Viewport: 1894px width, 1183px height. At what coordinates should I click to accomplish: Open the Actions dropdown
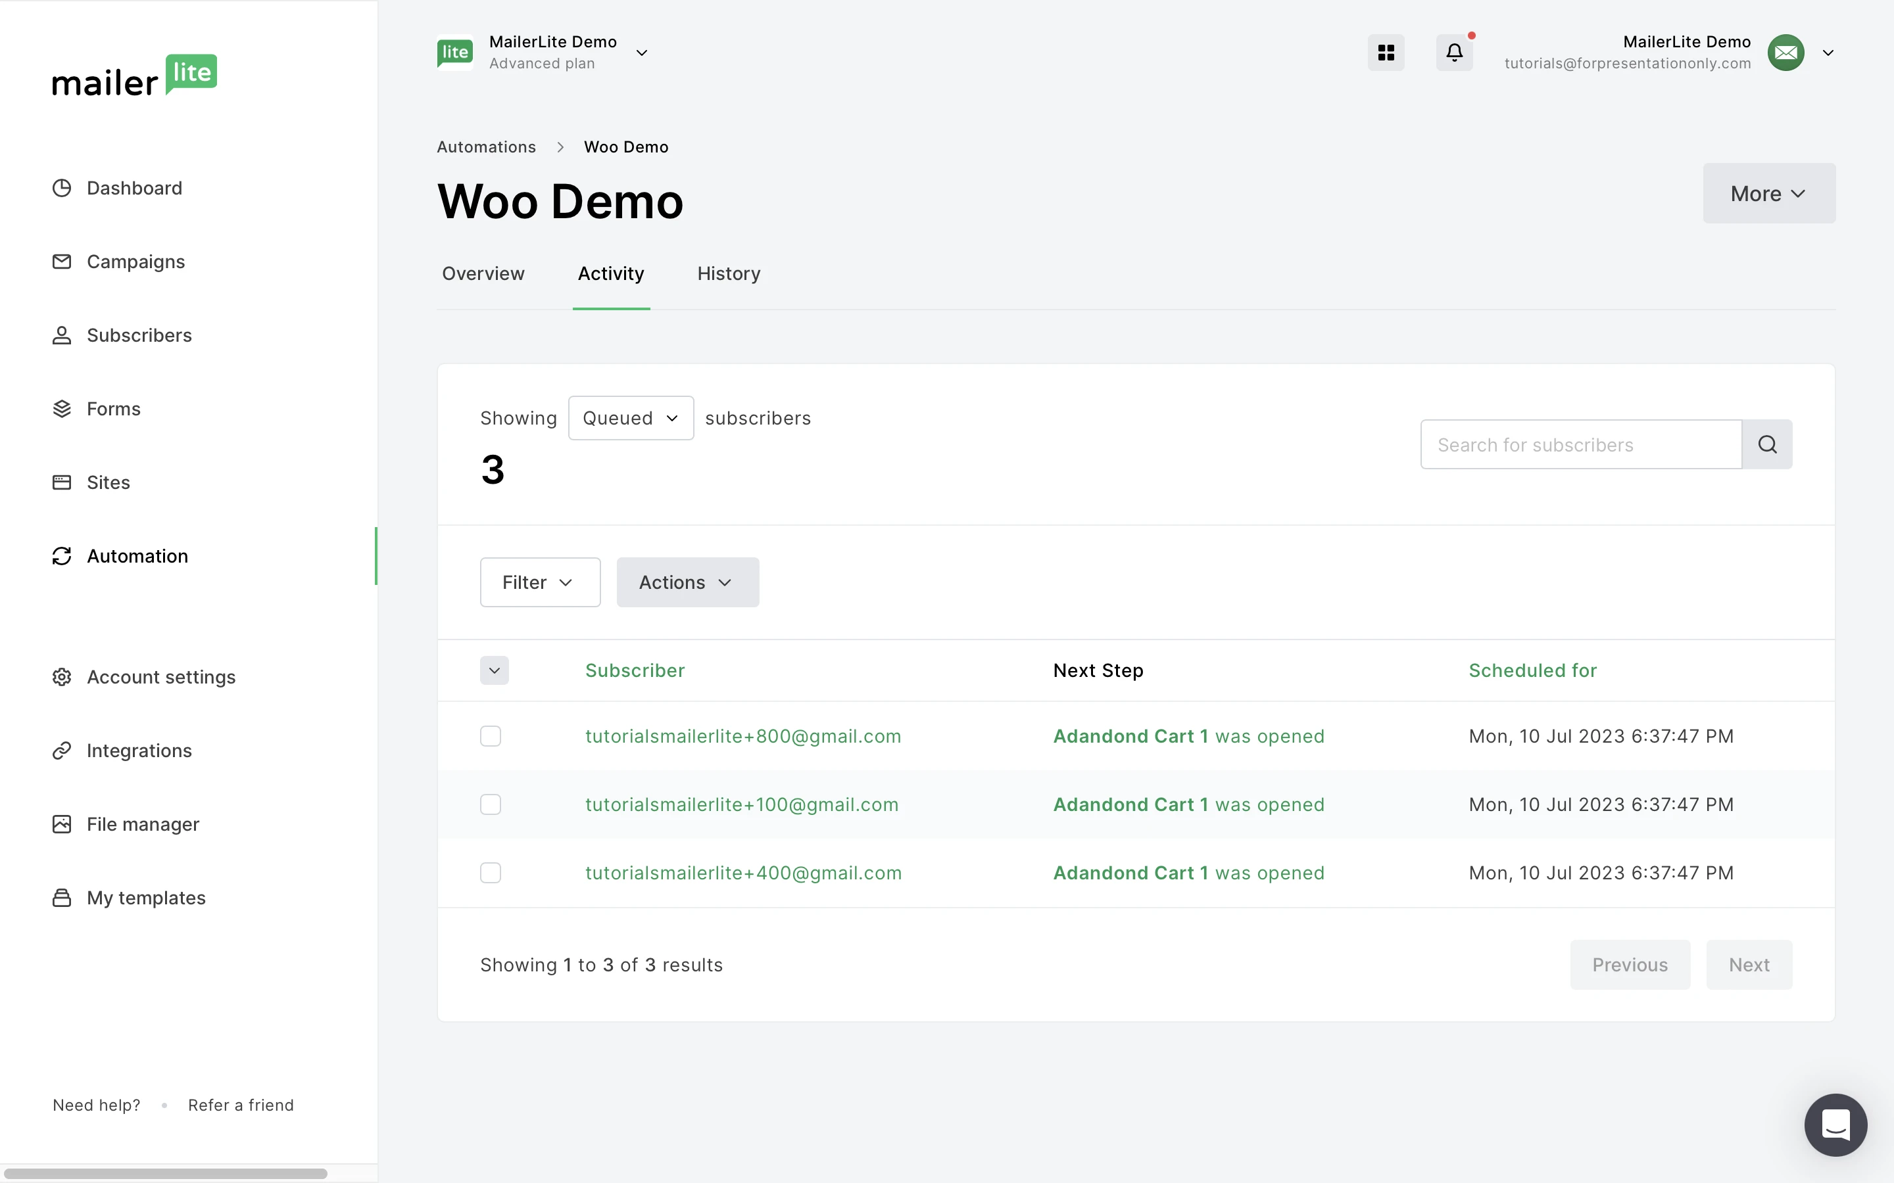[x=687, y=582]
